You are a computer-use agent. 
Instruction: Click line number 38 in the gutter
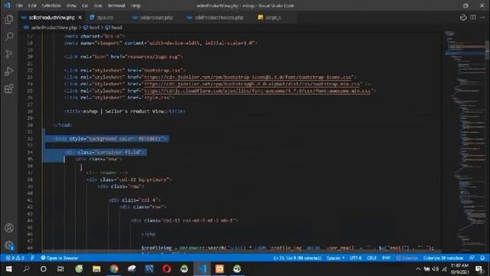pos(30,179)
